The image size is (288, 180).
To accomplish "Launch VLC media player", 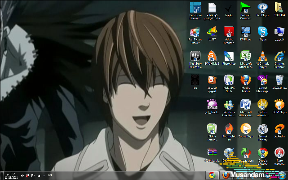I will point(263,59).
